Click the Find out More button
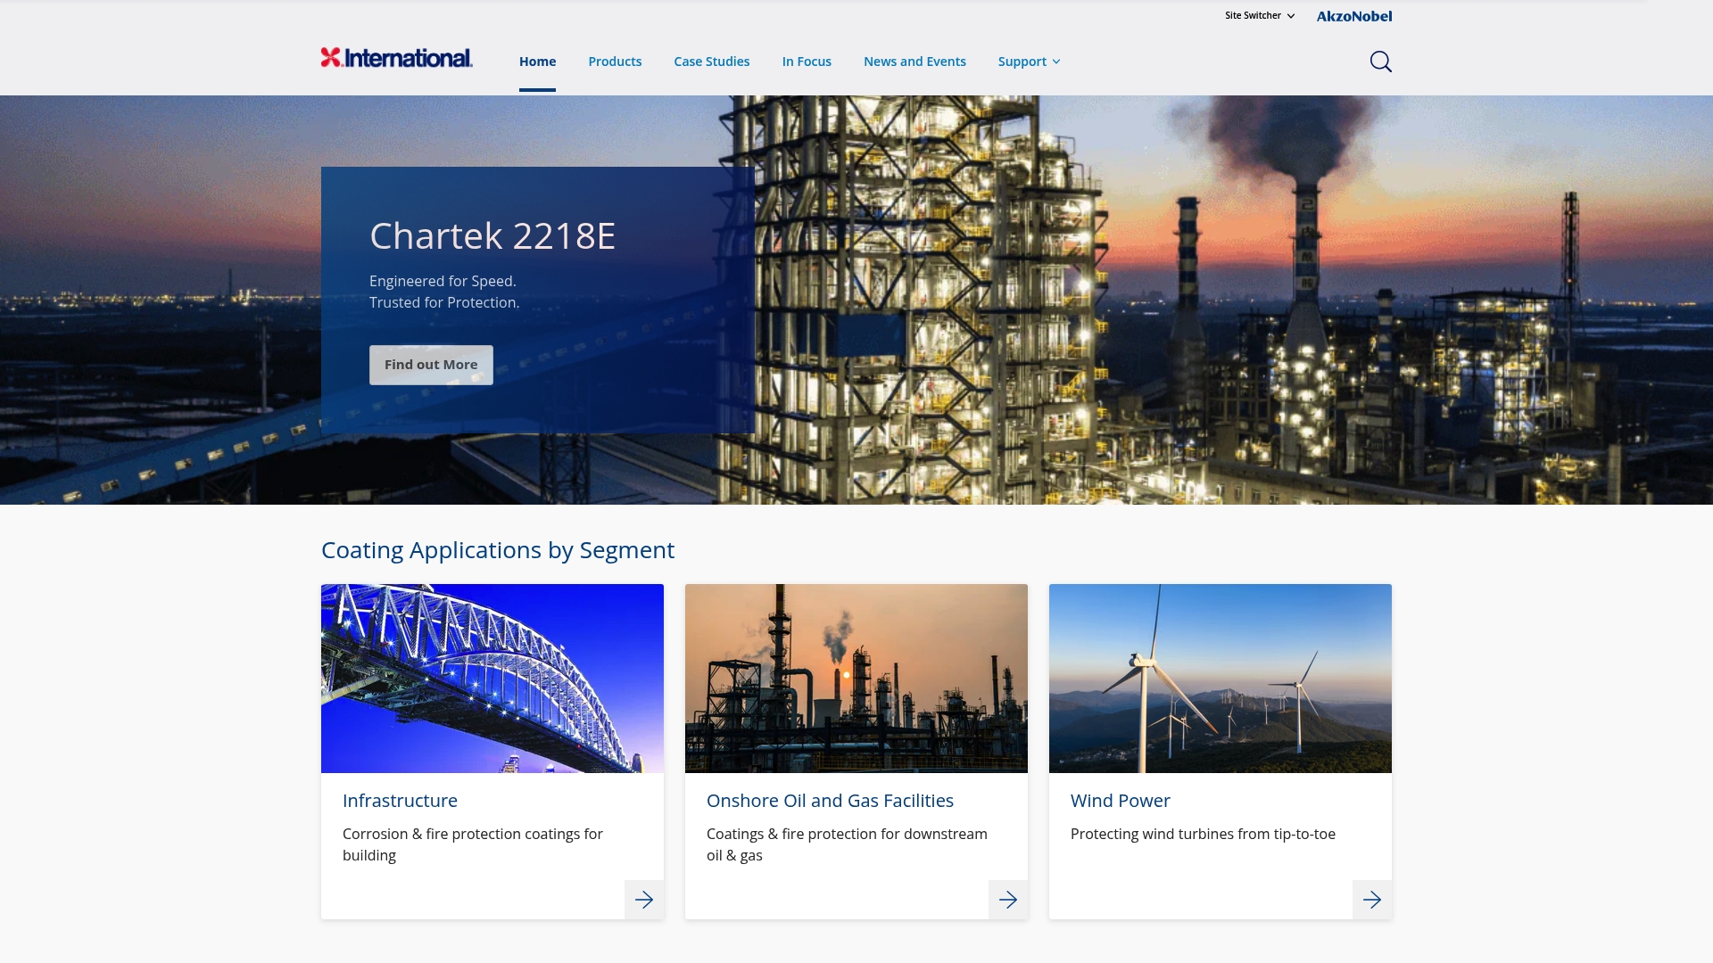Viewport: 1713px width, 963px height. coord(431,365)
